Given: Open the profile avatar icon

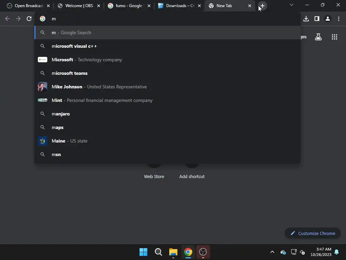Looking at the screenshot, I should pos(328,19).
